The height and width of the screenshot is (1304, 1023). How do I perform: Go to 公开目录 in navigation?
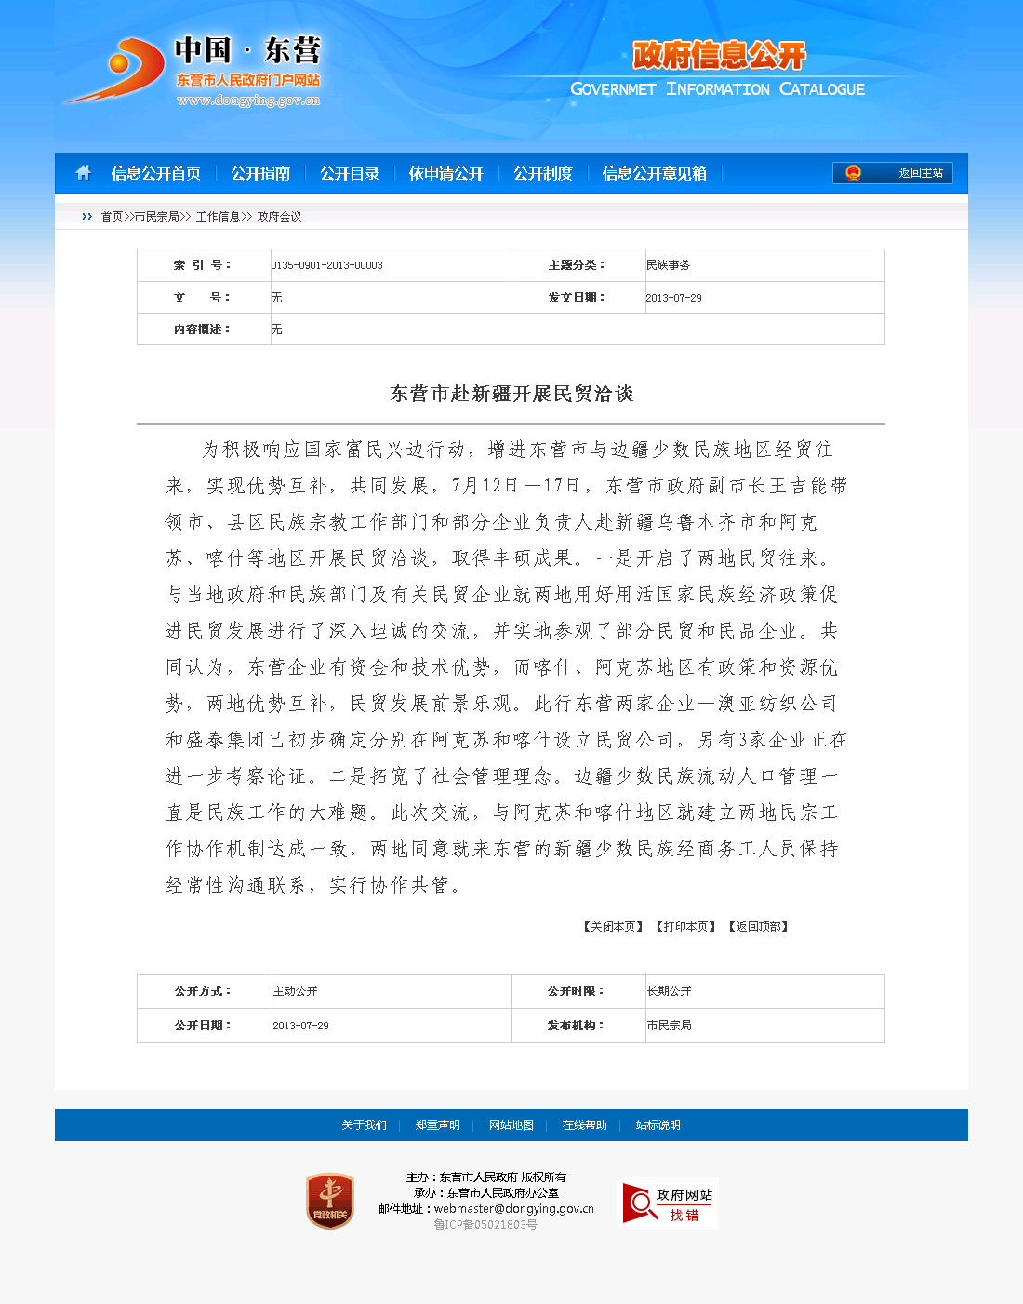point(350,173)
